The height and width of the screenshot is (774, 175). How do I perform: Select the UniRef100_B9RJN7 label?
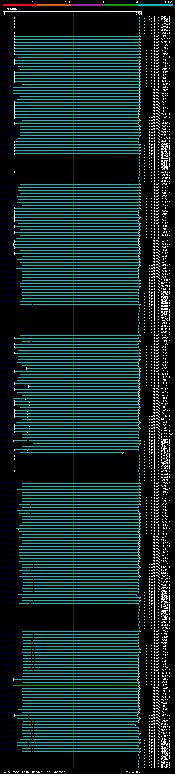(157, 84)
